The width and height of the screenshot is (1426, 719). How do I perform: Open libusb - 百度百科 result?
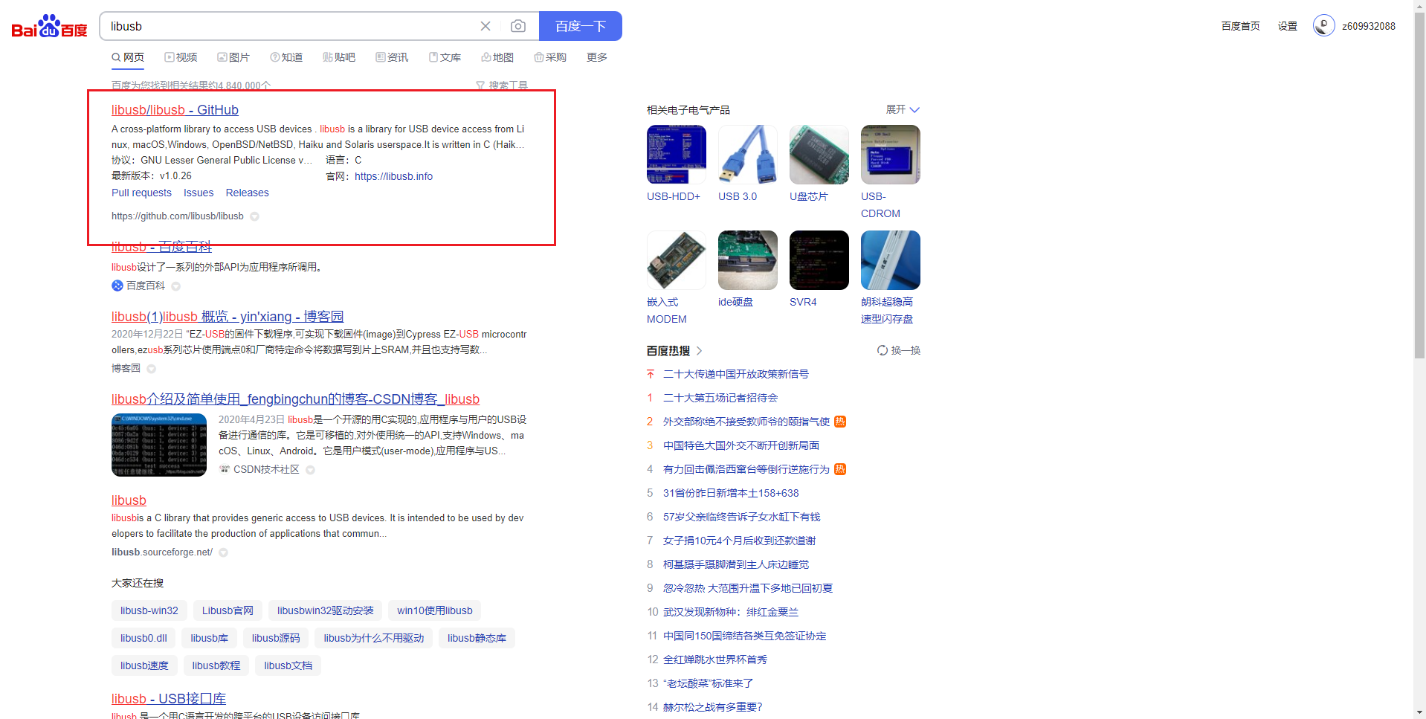(161, 247)
